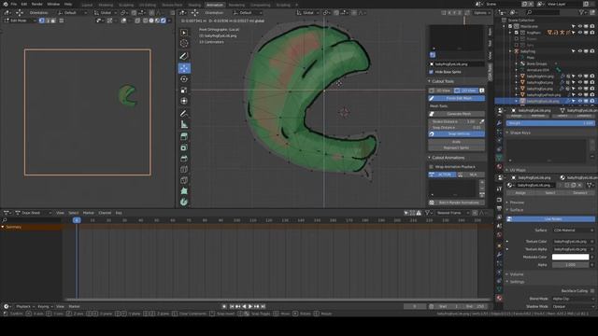Toggle visibility eye of BabyFrog armature row
The image size is (598, 336).
(579, 51)
